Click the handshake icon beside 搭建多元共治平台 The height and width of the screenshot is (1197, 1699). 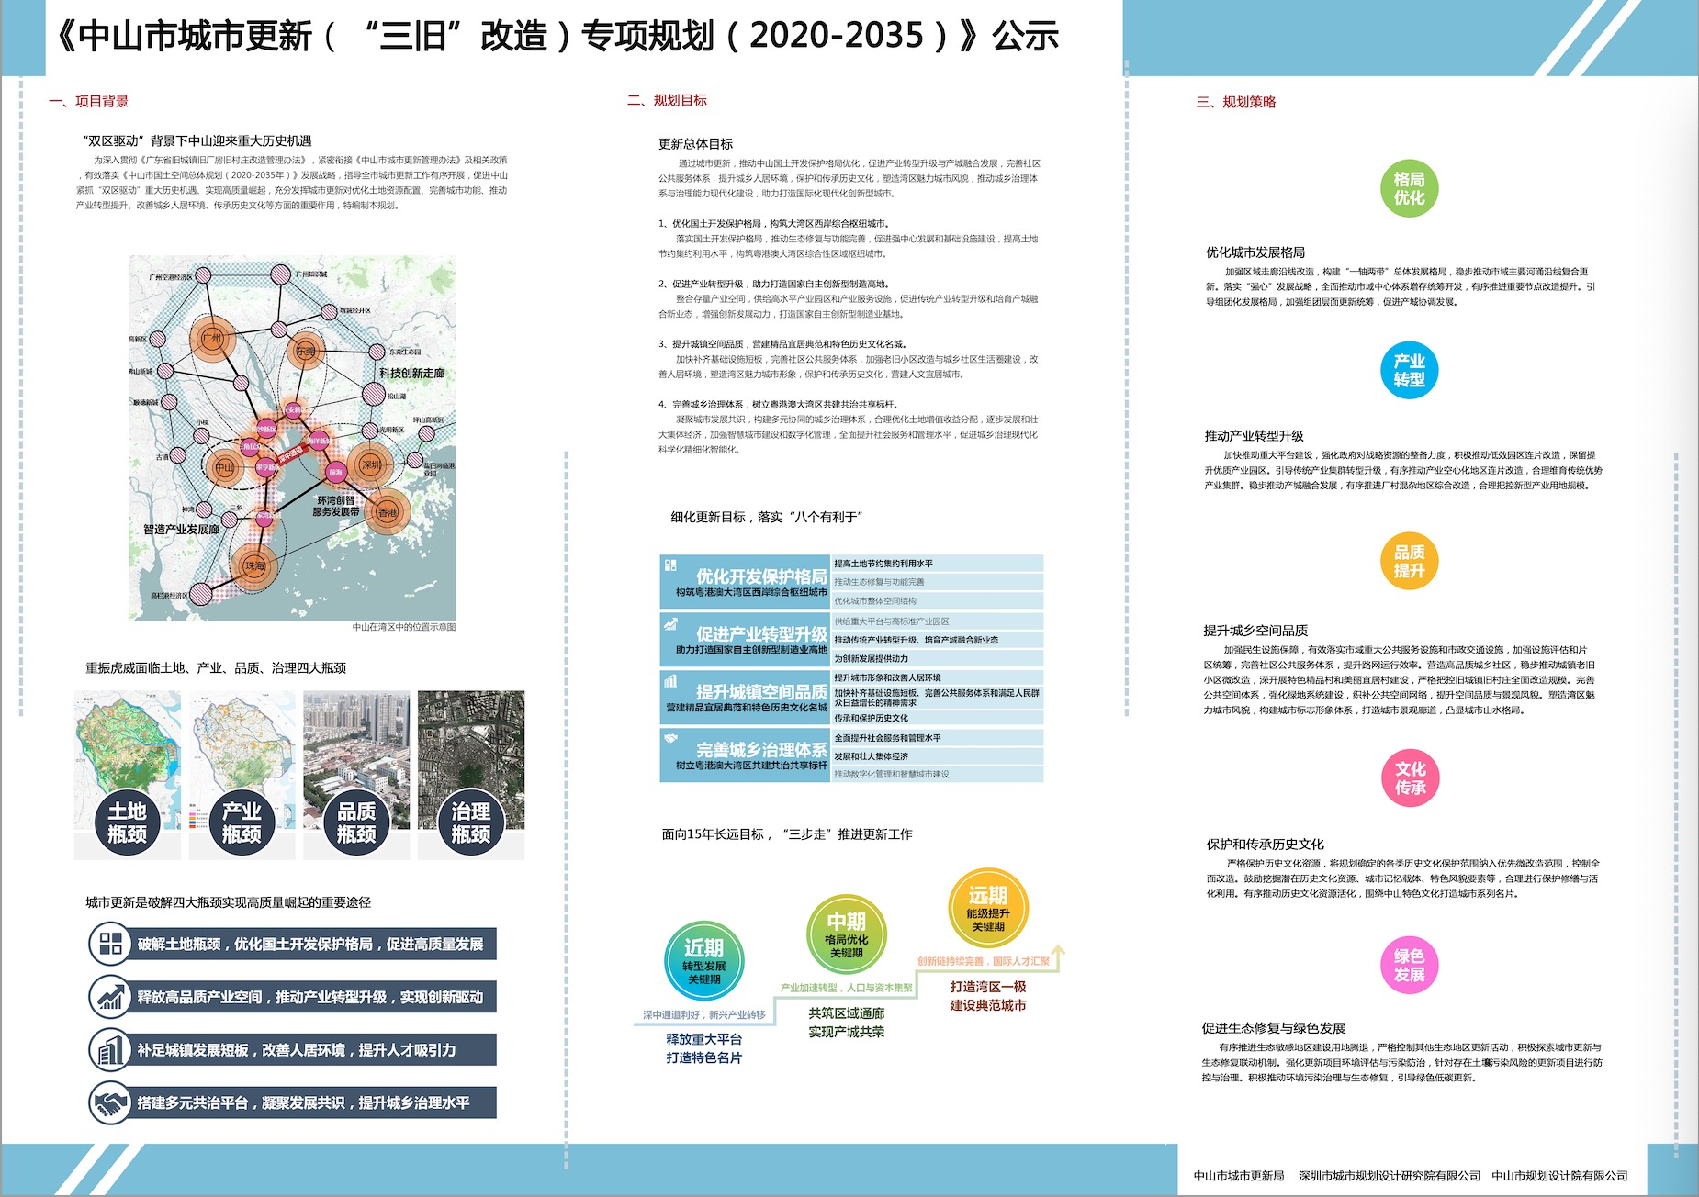pos(111,1103)
